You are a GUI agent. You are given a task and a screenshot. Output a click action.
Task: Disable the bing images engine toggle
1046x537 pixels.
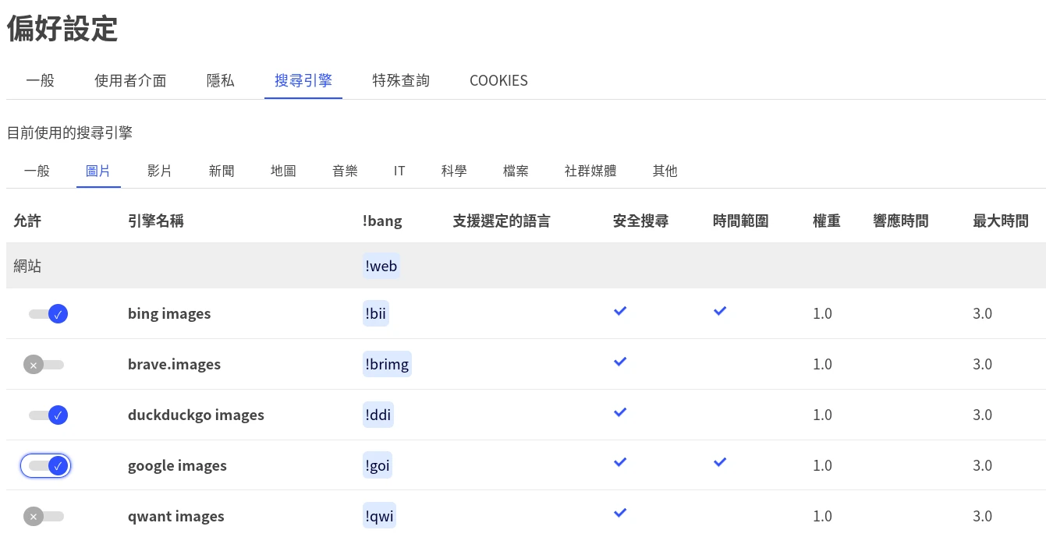click(48, 314)
